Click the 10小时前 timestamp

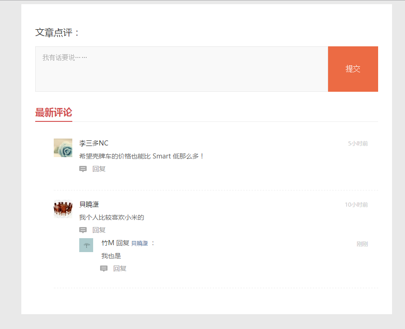coord(356,205)
